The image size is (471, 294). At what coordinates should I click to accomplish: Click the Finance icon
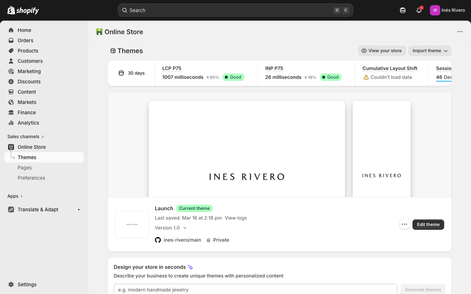[x=11, y=112]
